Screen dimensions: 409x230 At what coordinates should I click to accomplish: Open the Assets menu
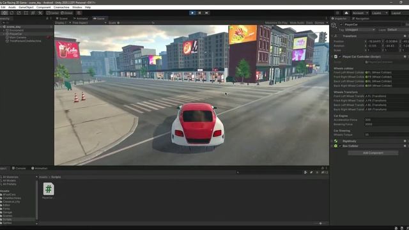(x=12, y=7)
